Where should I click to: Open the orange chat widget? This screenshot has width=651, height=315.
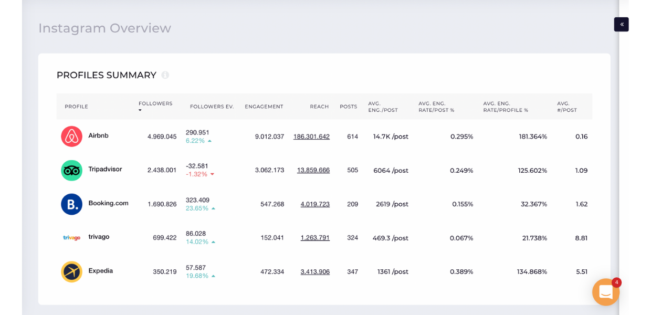[x=606, y=292]
